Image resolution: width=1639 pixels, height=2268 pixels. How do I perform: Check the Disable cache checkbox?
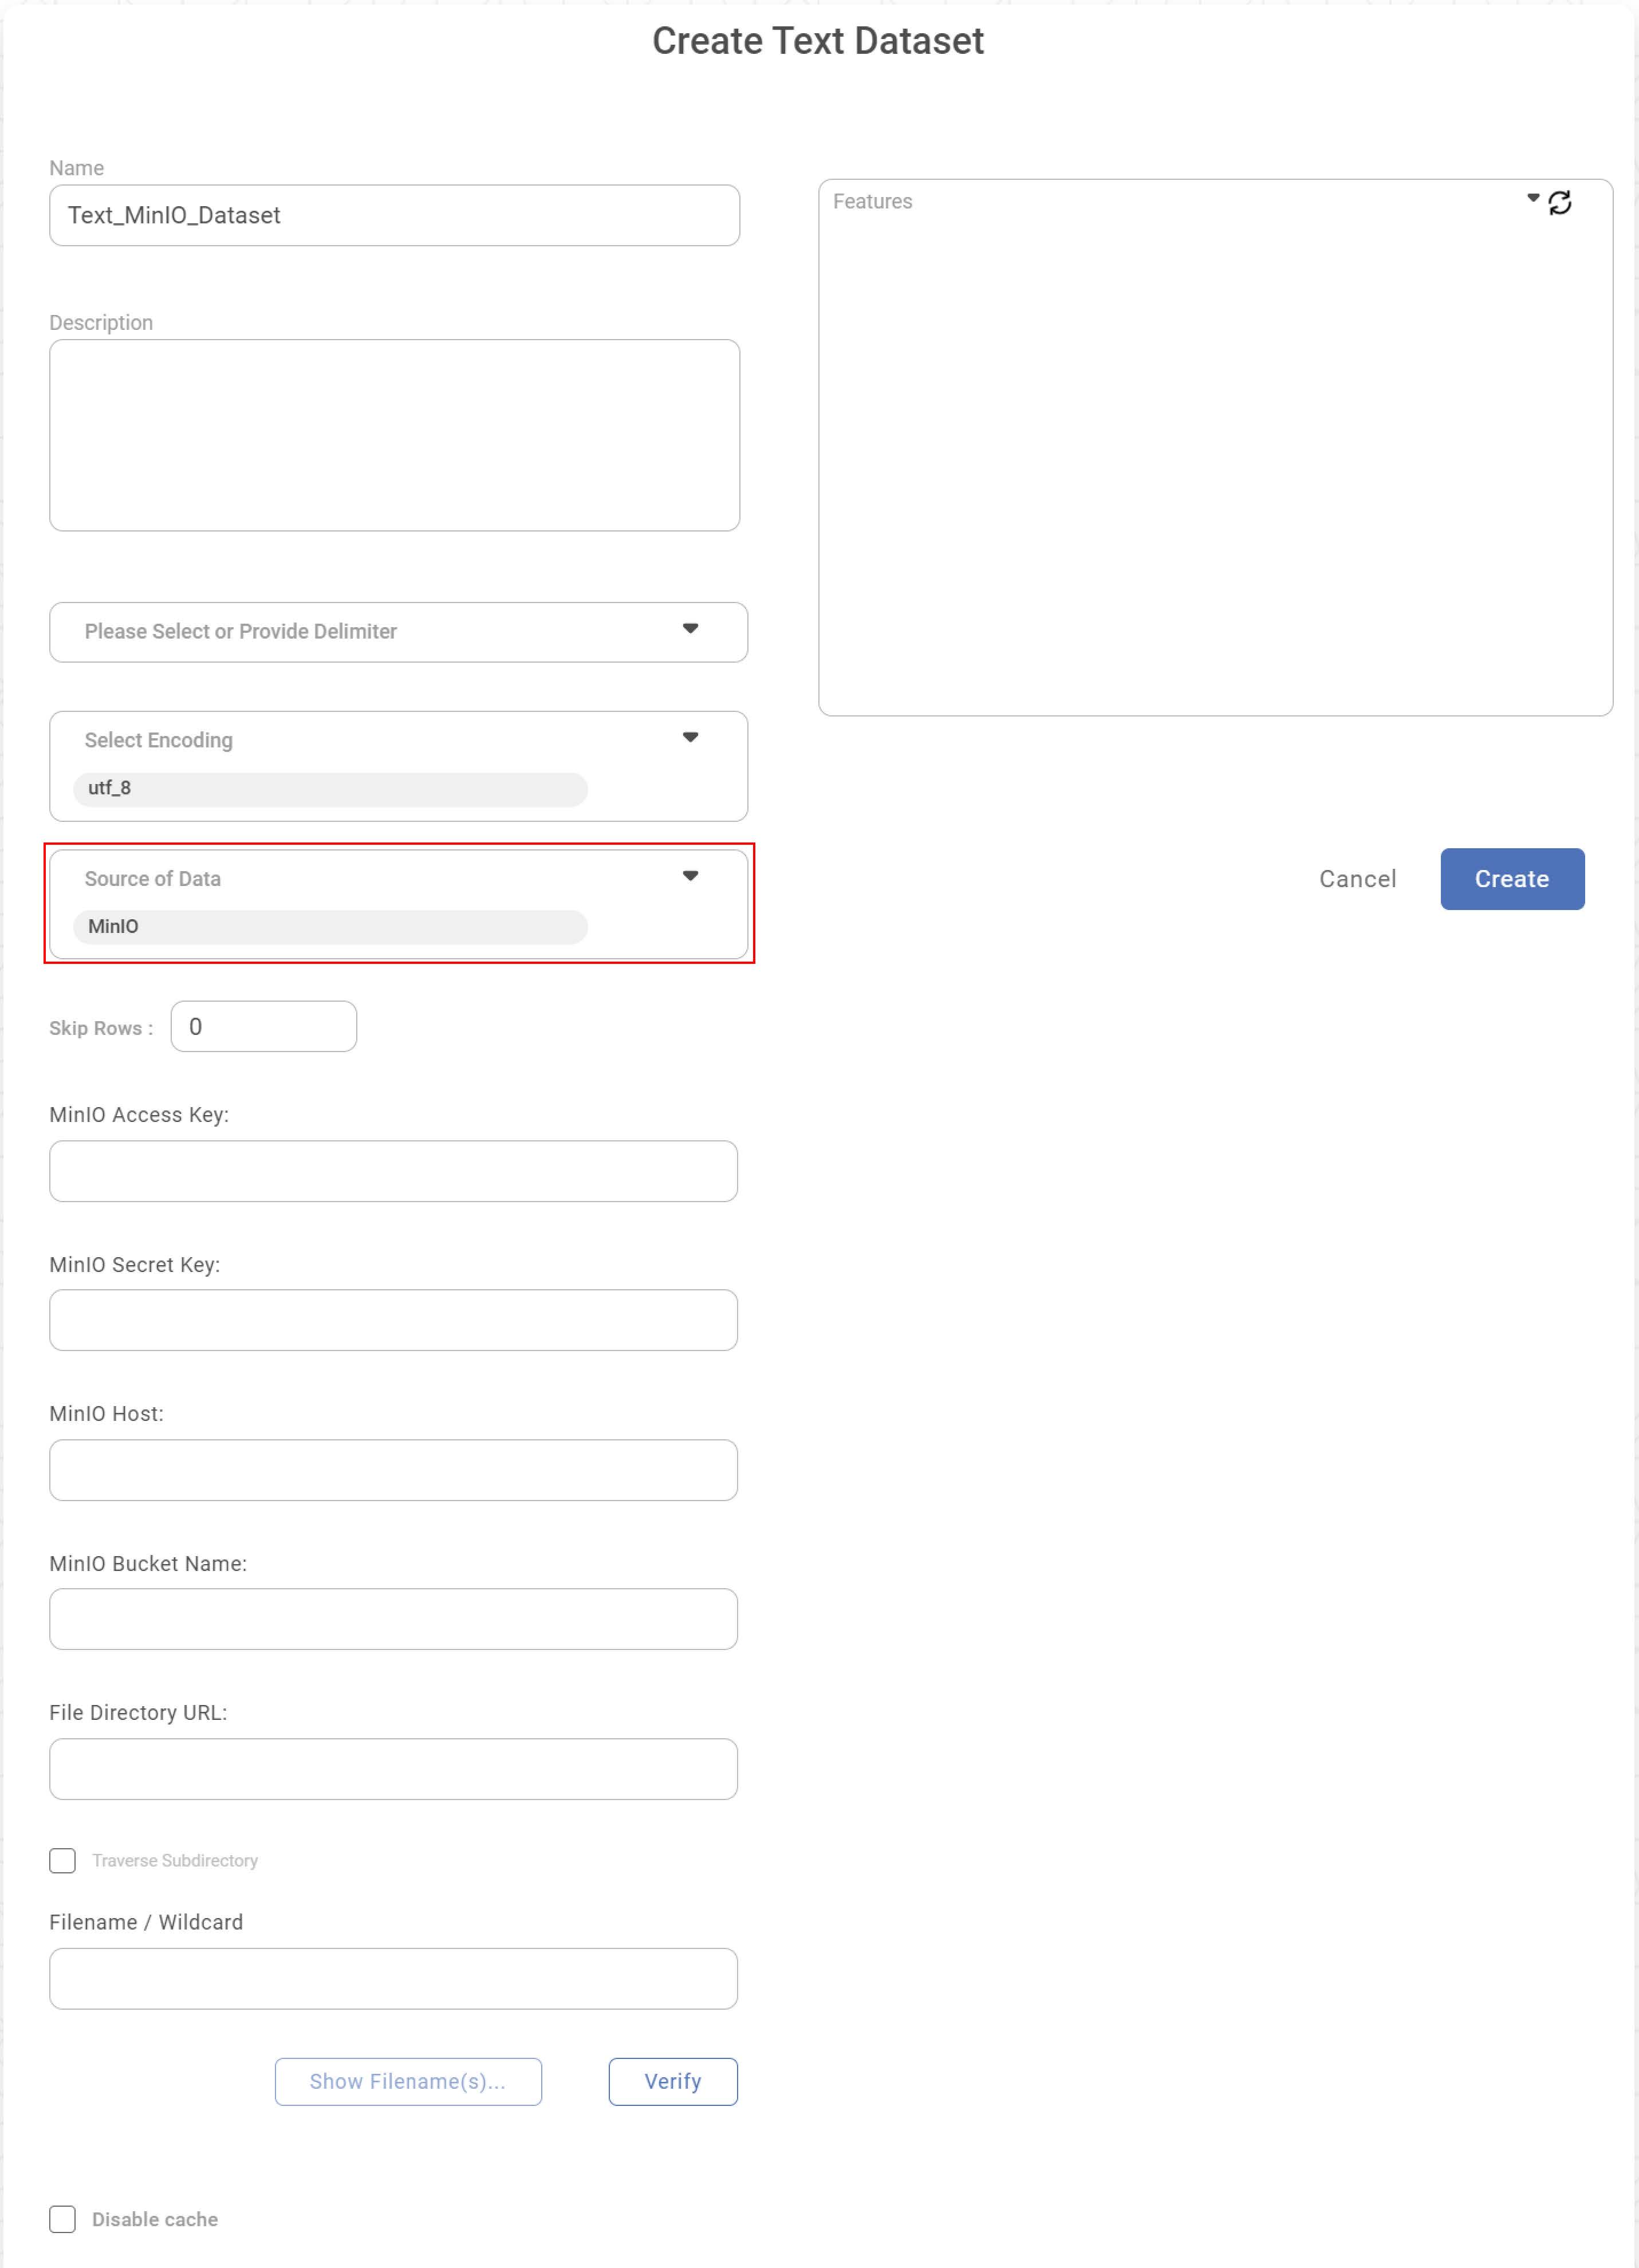tap(63, 2219)
